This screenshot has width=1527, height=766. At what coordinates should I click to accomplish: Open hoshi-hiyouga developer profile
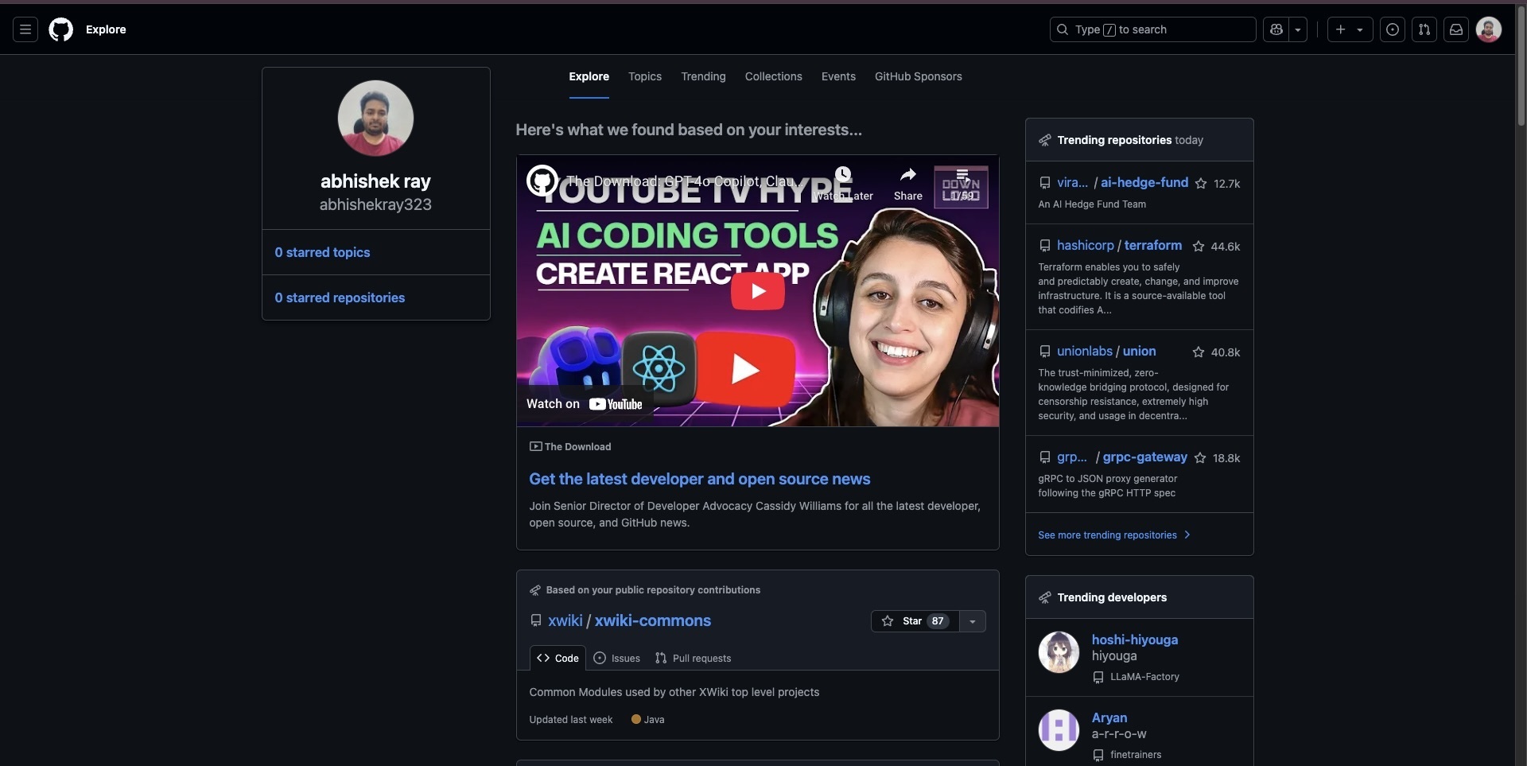pos(1135,640)
